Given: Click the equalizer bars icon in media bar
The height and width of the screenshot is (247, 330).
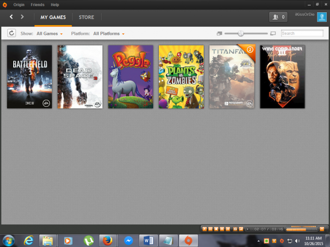Looking at the screenshot, I should tap(241, 229).
